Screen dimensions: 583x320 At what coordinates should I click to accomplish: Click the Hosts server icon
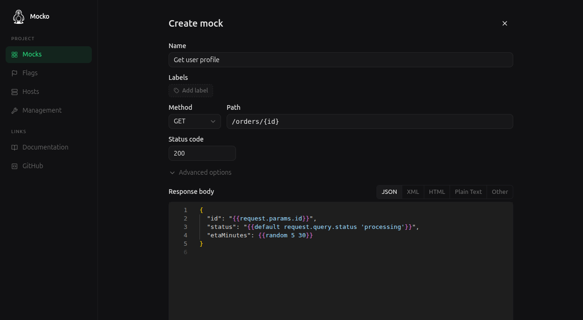15,92
